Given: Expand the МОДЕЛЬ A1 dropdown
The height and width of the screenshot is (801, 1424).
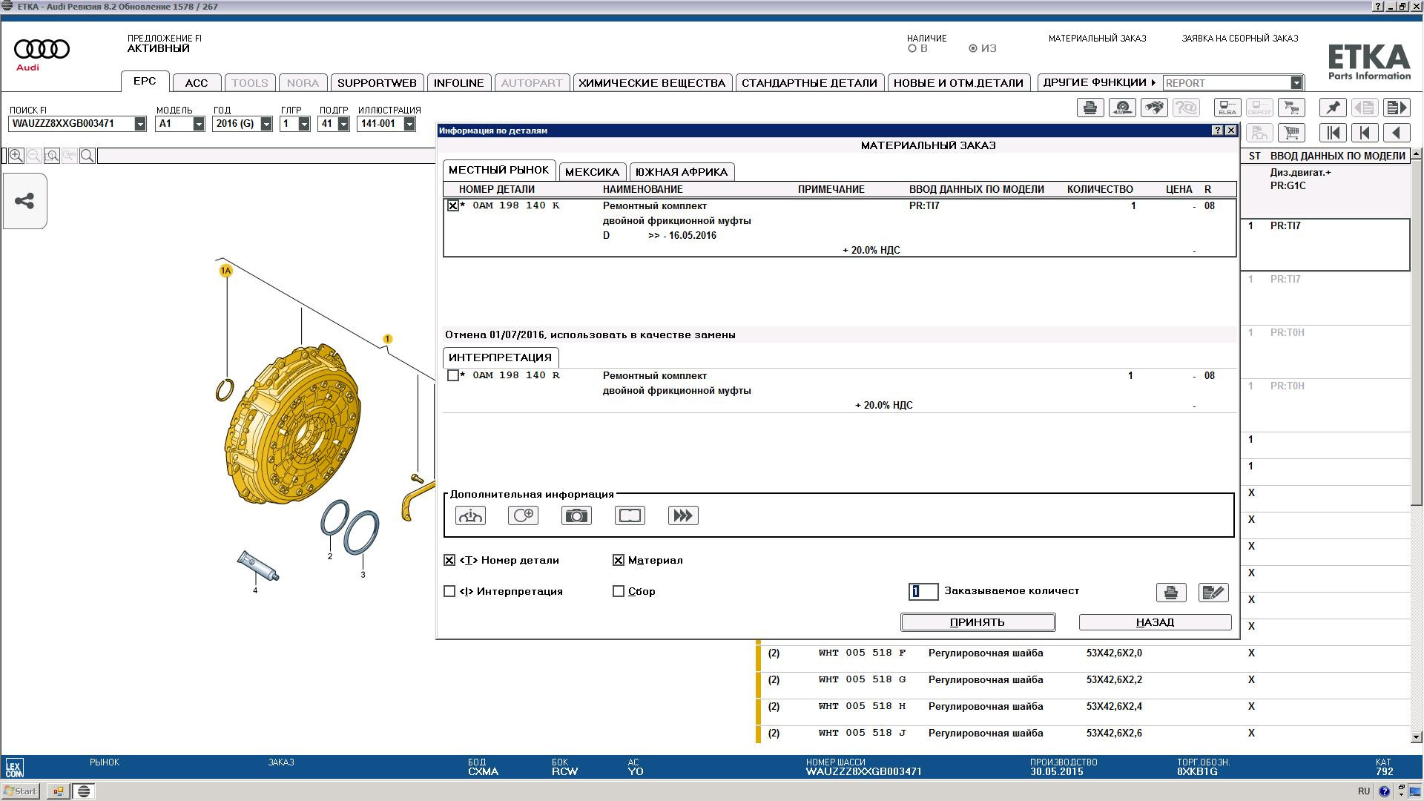Looking at the screenshot, I should click(198, 124).
